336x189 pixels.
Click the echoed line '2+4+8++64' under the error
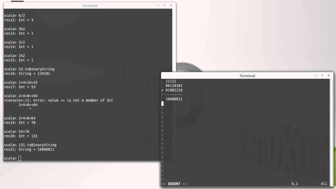(x=28, y=105)
